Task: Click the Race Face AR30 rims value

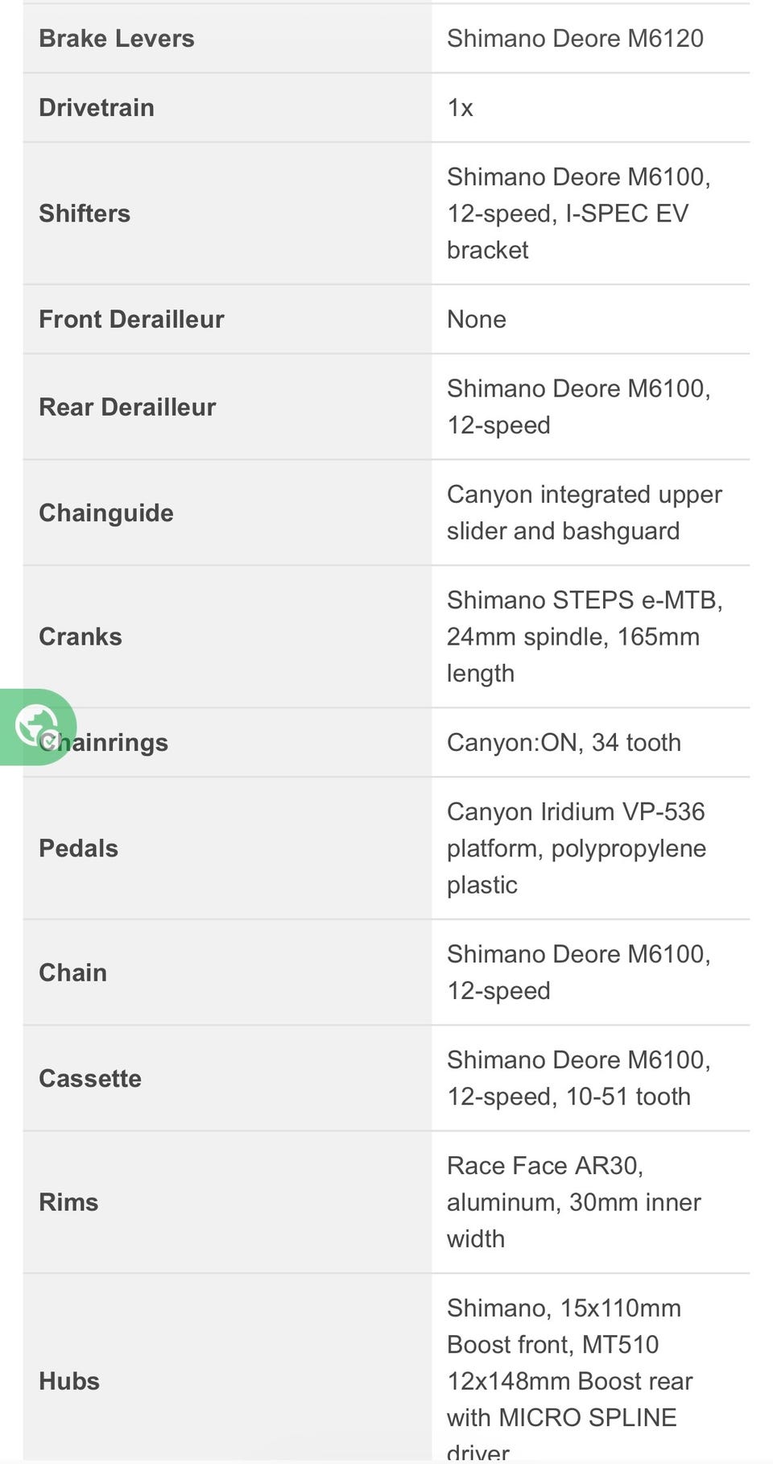Action: click(574, 1202)
